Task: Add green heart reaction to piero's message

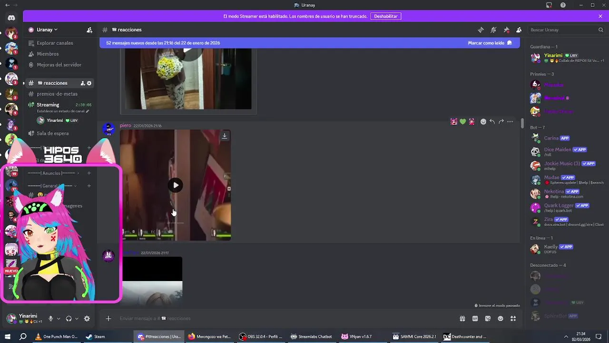Action: tap(462, 122)
